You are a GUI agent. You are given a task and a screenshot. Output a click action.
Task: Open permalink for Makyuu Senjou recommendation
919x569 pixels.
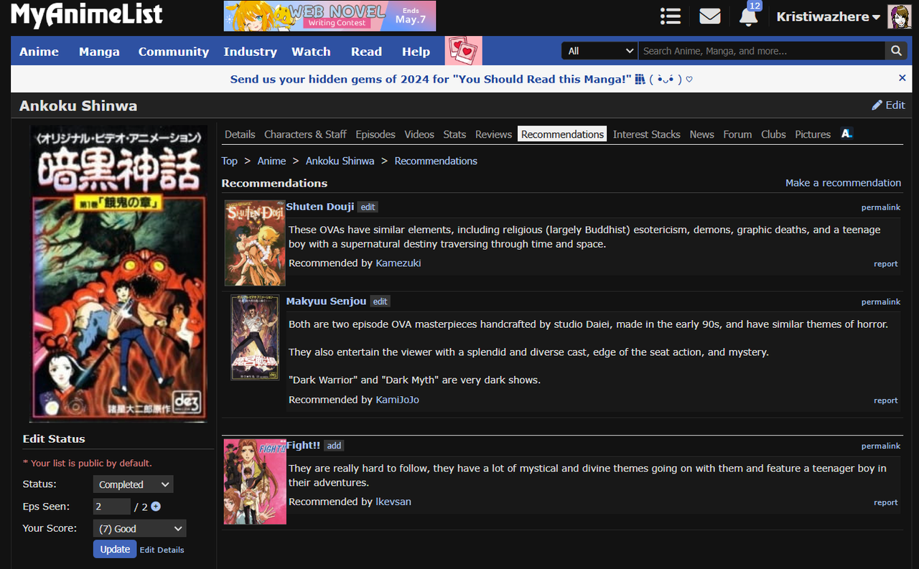coord(881,302)
